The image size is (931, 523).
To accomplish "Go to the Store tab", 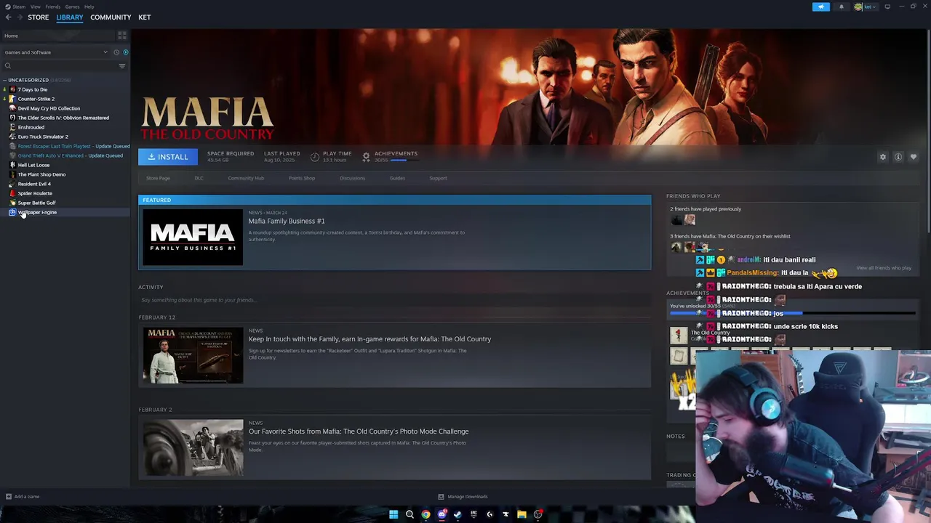I will pos(39,17).
